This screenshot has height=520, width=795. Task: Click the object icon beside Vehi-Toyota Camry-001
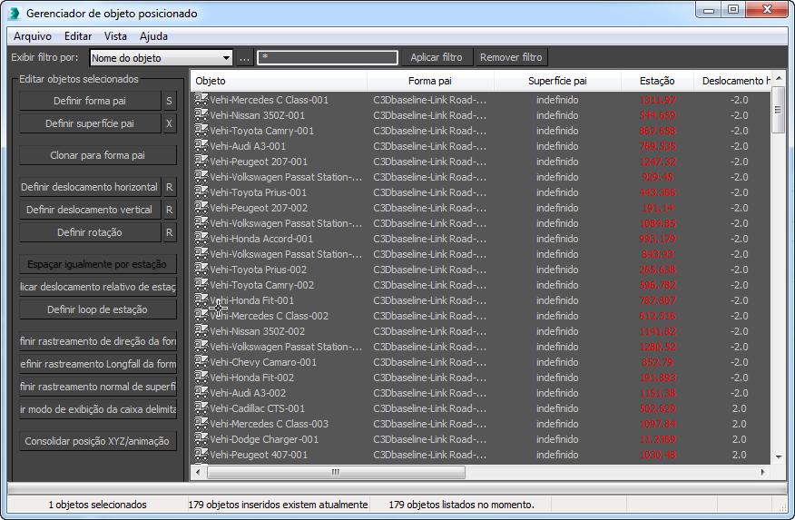click(201, 131)
